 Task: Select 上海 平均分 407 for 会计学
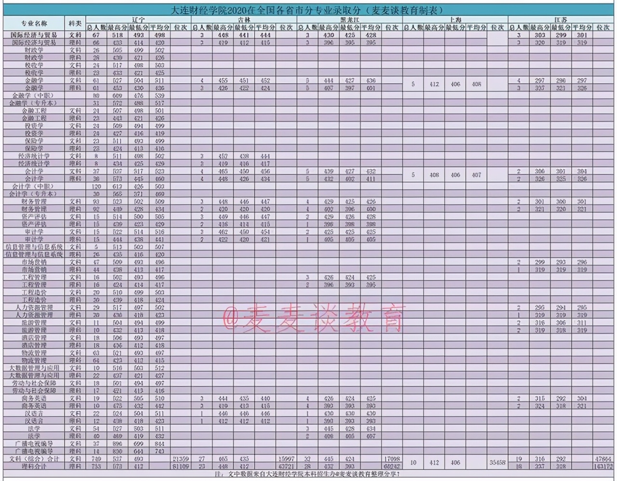pyautogui.click(x=477, y=175)
